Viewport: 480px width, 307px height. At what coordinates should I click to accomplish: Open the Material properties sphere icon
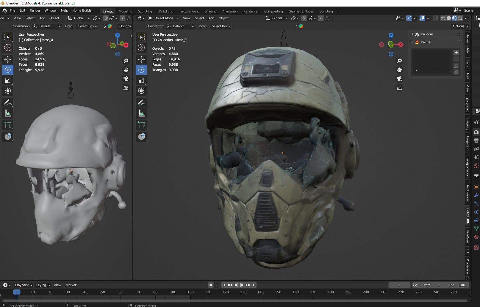pos(476,237)
